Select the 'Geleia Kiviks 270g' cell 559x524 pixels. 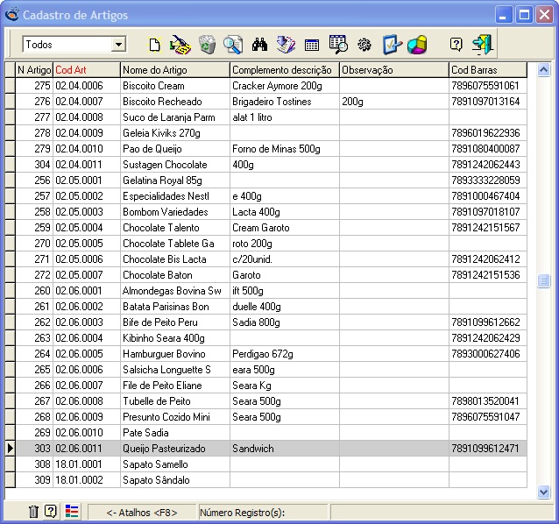pyautogui.click(x=175, y=133)
